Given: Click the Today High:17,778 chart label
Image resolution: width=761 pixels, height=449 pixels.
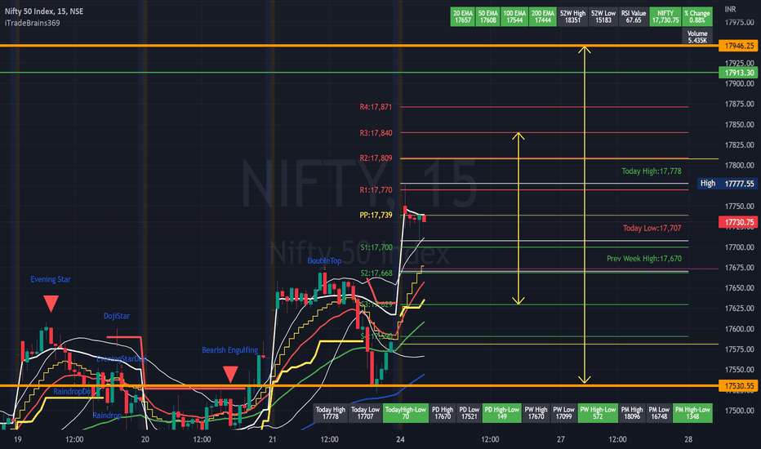Looking at the screenshot, I should click(652, 171).
